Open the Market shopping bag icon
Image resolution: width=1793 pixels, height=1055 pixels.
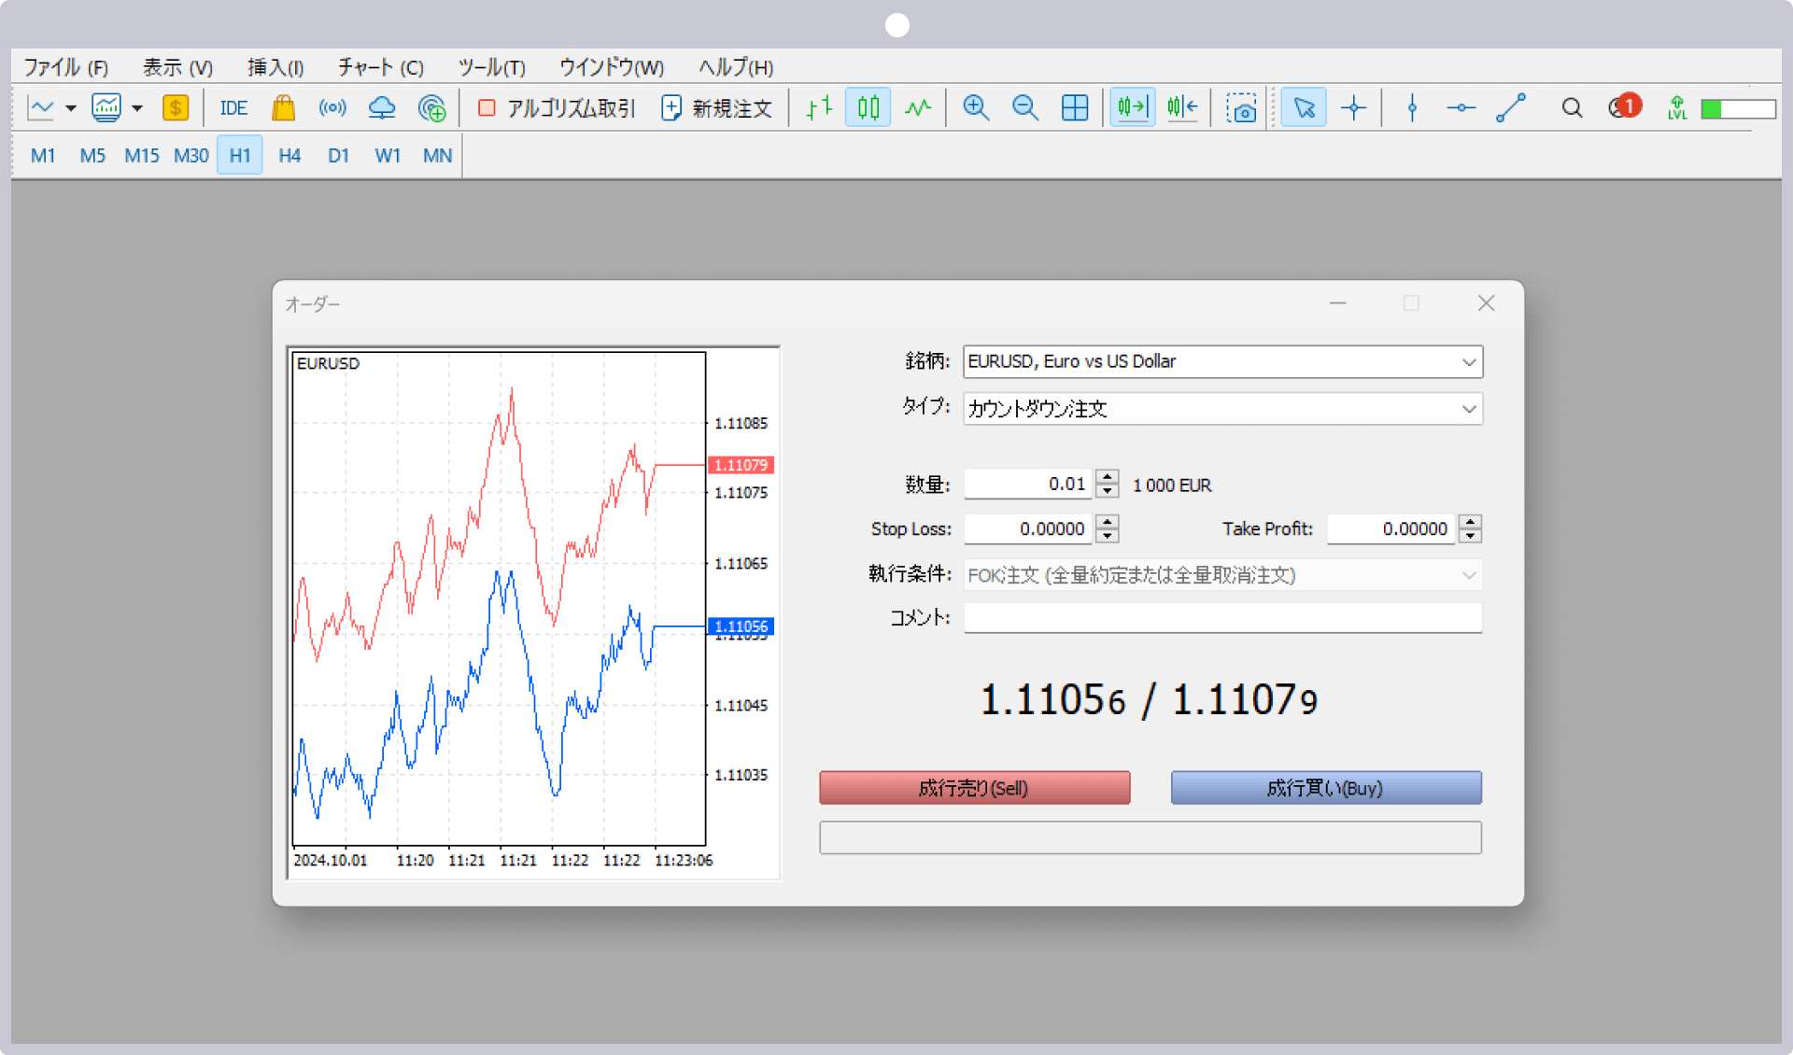click(284, 108)
